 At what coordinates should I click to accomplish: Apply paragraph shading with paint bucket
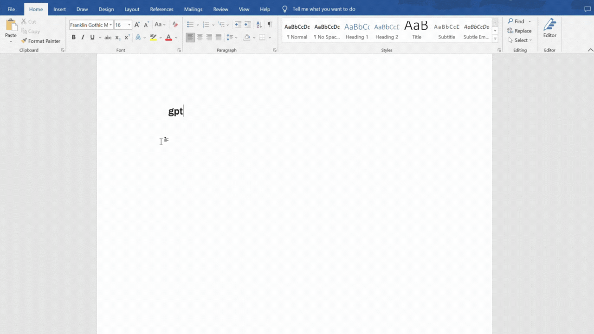click(x=246, y=38)
